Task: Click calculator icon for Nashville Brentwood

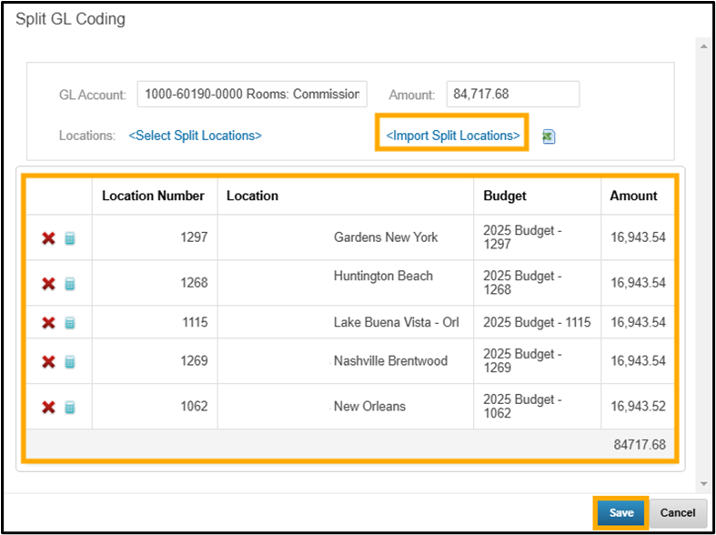Action: [70, 362]
